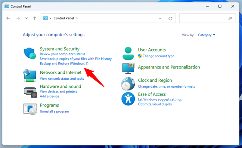Open Appearance and Personalization heading

tap(169, 67)
